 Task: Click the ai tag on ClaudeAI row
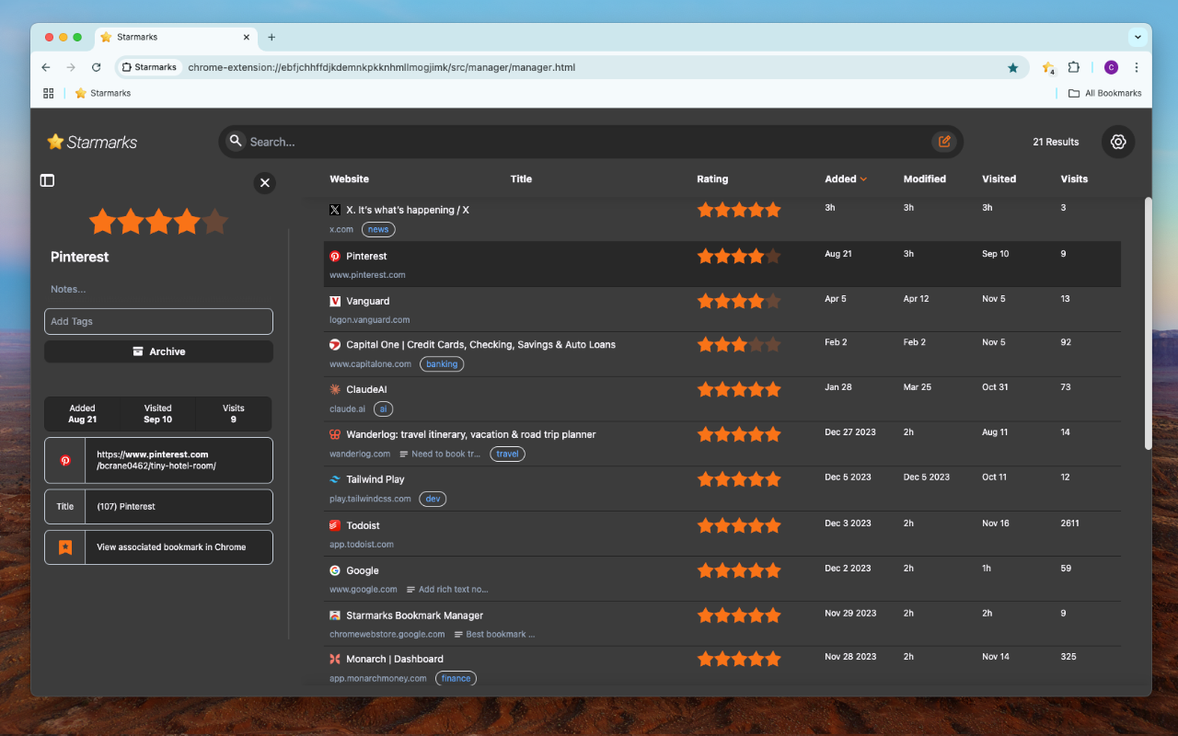[382, 408]
